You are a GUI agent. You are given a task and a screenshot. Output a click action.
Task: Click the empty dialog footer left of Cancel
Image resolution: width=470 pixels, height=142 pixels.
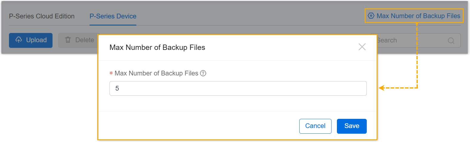click(x=197, y=126)
